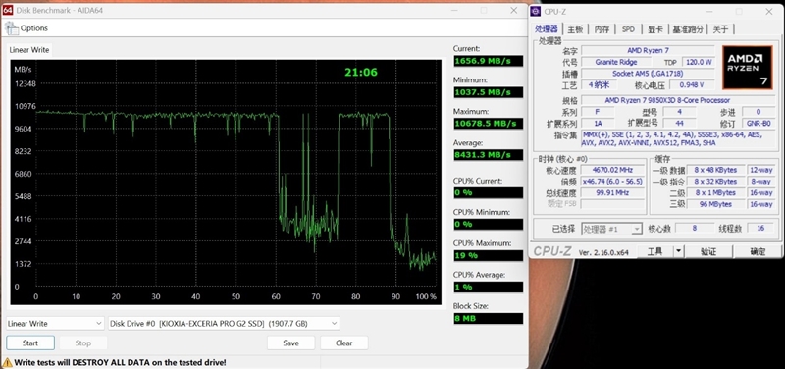The height and width of the screenshot is (369, 785).
Task: Click the AMD Ryzen 7 name field
Action: (648, 51)
